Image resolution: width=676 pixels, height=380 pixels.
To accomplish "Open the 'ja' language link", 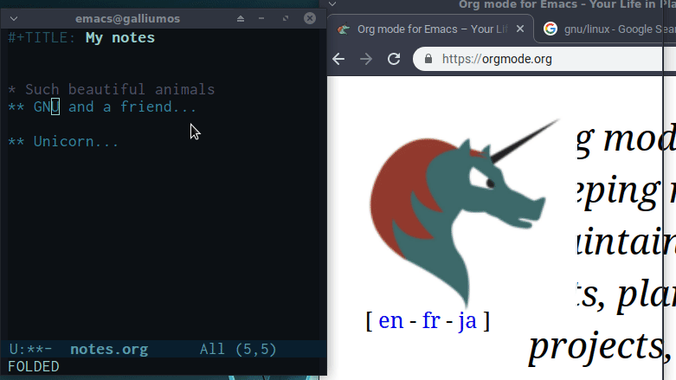I will click(467, 321).
